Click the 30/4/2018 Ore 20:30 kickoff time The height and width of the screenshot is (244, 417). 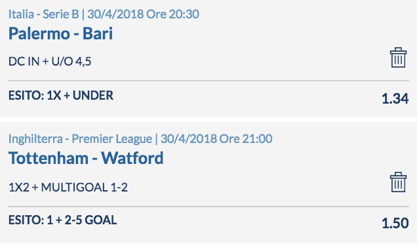click(143, 14)
